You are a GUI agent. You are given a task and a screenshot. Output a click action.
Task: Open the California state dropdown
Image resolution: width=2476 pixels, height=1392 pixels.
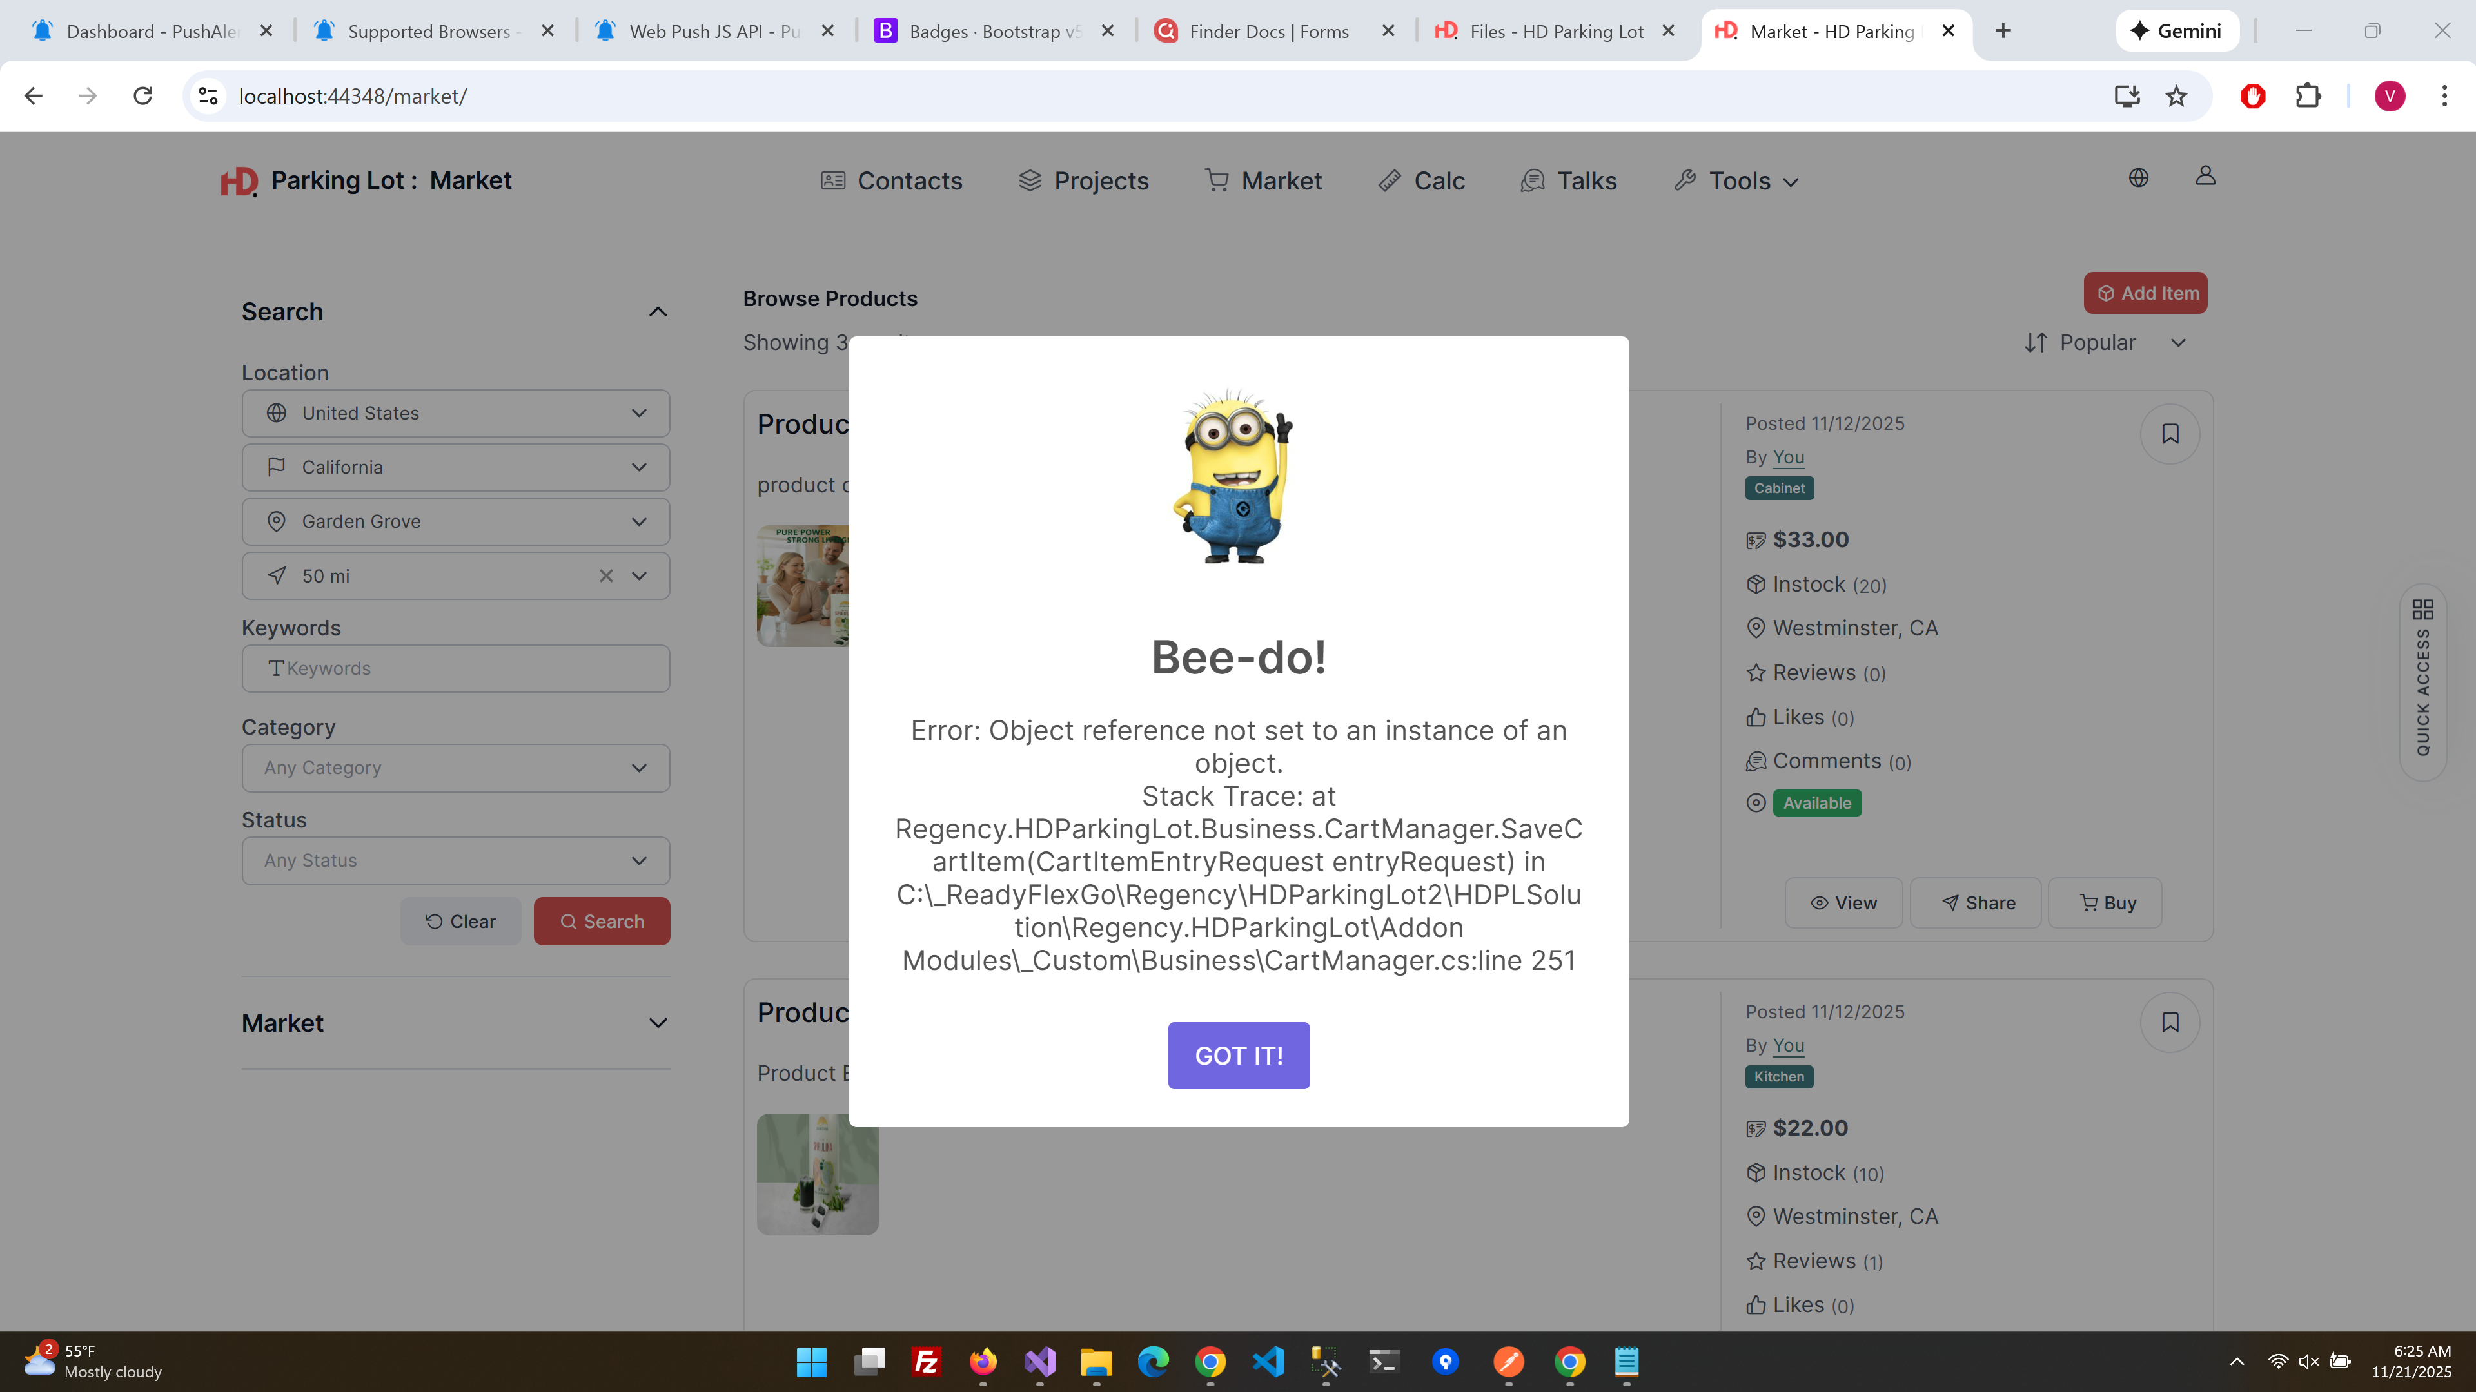coord(456,467)
